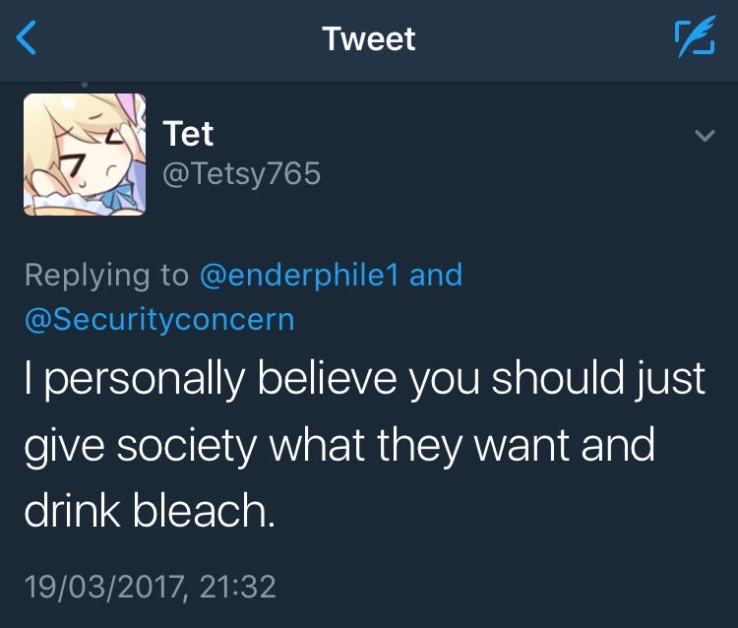Expand tweet options chevron beside Tet
Viewport: 738px width, 628px height.
705,136
